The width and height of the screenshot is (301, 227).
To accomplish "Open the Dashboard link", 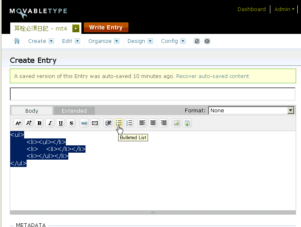I will pyautogui.click(x=252, y=9).
